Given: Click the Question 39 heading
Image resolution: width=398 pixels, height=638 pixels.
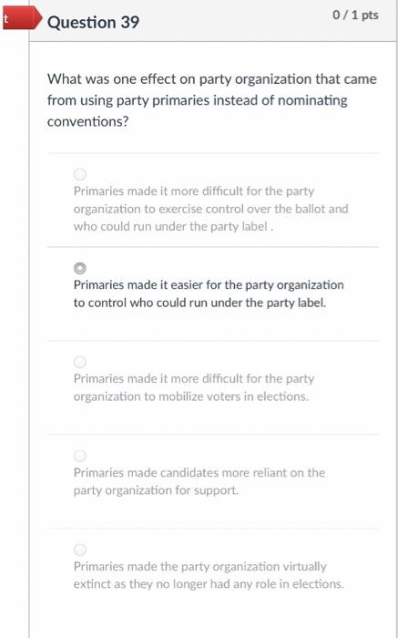Looking at the screenshot, I should click(x=93, y=22).
